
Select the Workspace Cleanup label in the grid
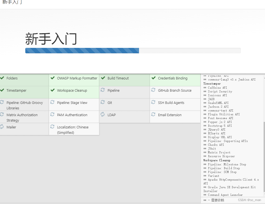[72, 90]
